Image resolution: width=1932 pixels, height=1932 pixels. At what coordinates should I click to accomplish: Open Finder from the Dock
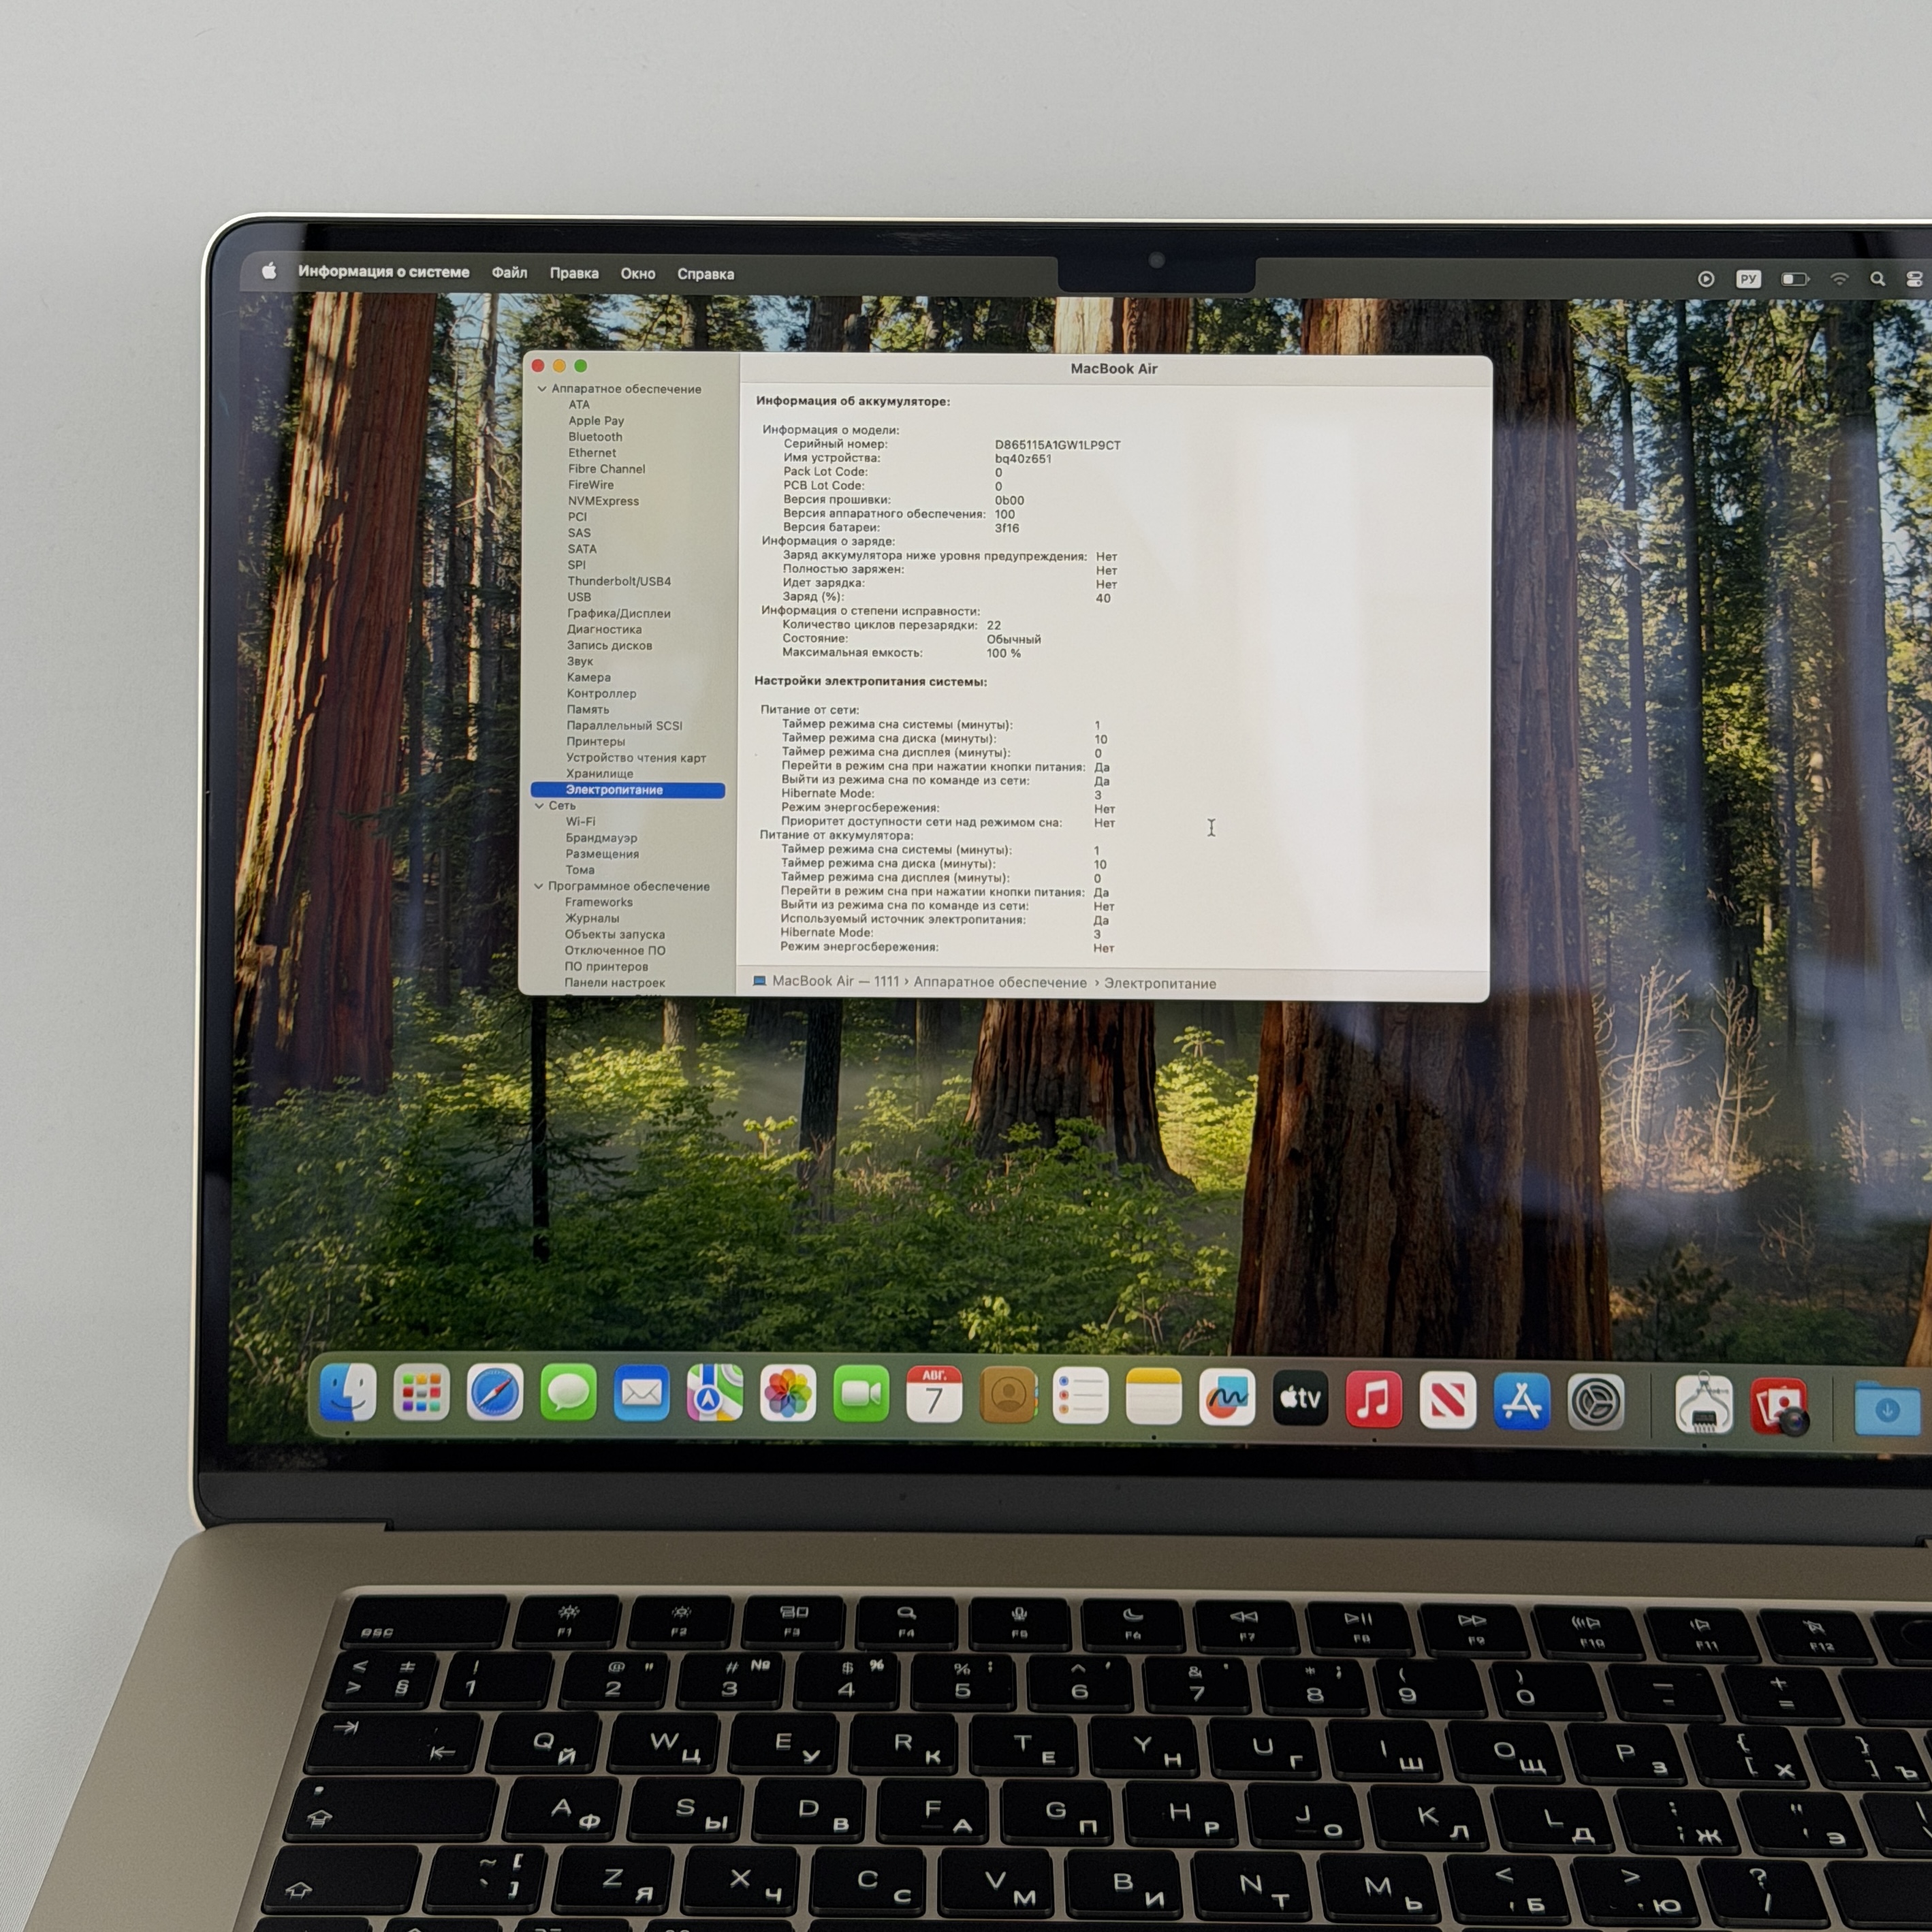tap(348, 1392)
